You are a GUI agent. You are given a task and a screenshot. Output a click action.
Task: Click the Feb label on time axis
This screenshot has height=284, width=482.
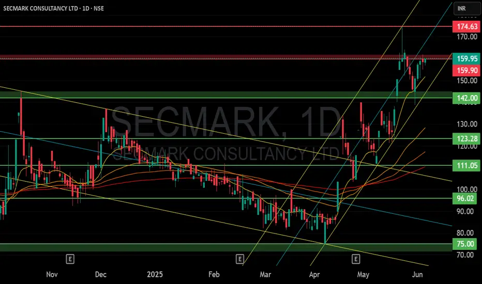click(x=214, y=275)
